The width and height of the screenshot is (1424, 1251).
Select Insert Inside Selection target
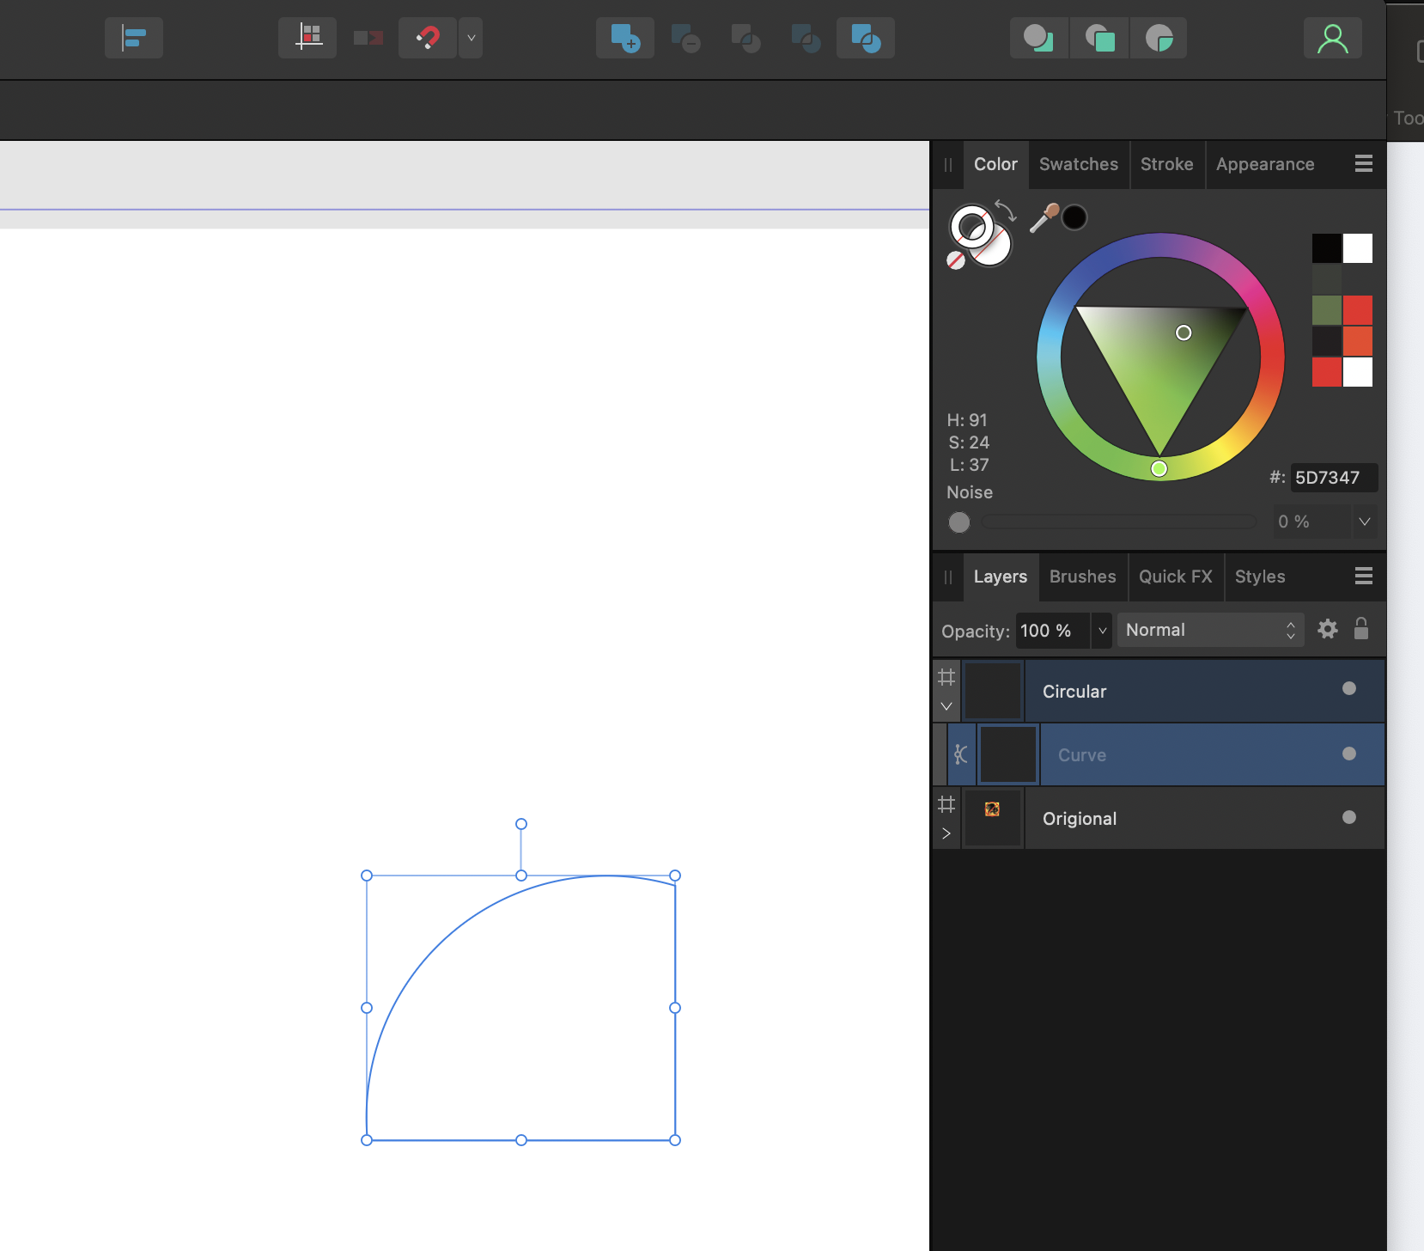(x=1159, y=38)
